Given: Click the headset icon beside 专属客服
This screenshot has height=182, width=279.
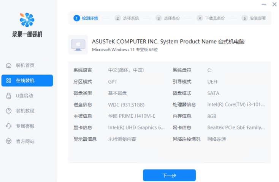Looking at the screenshot, I should [x=8, y=126].
